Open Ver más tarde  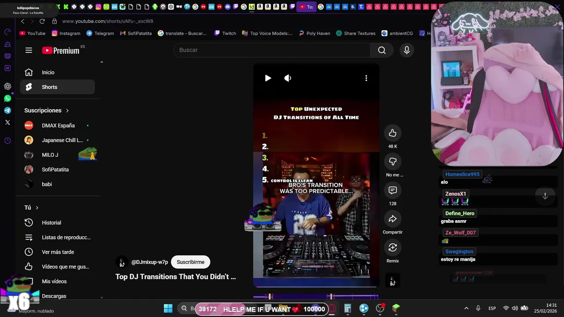pos(57,252)
